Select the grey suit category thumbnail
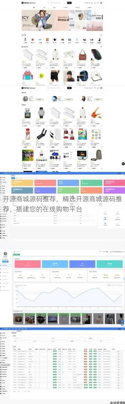Image resolution: width=125 pixels, height=404 pixels. pos(110,319)
